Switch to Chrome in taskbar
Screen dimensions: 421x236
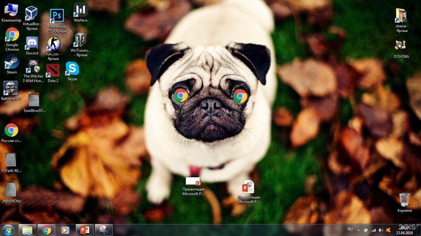[x=47, y=230]
